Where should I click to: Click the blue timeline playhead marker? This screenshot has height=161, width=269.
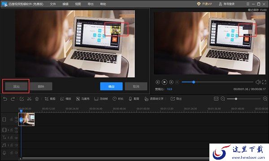tap(21, 111)
